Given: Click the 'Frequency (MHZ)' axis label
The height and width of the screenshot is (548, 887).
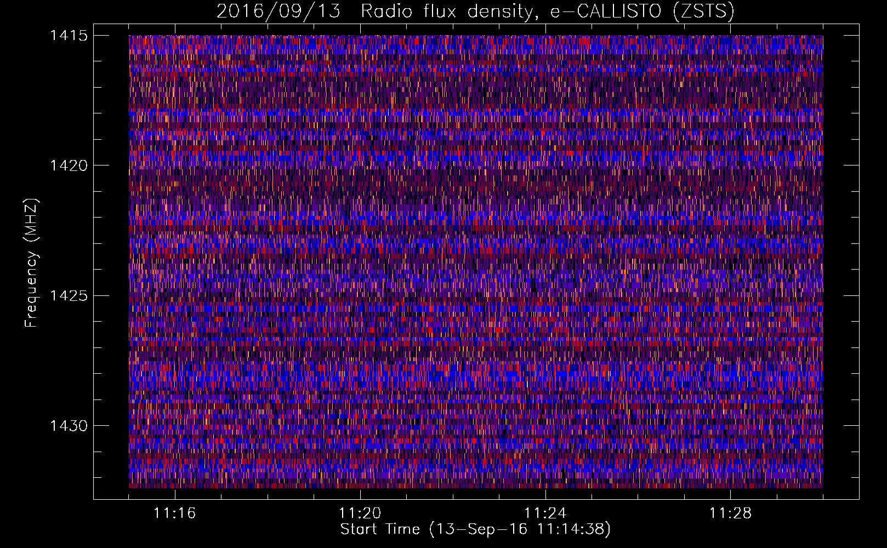Looking at the screenshot, I should (32, 262).
